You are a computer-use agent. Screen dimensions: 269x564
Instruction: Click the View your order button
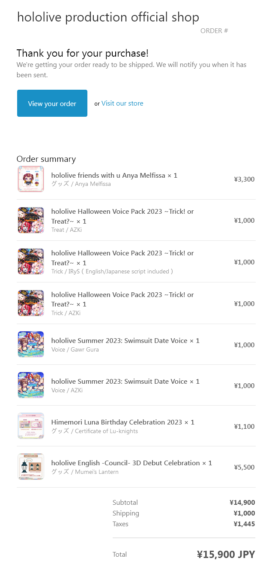(52, 103)
